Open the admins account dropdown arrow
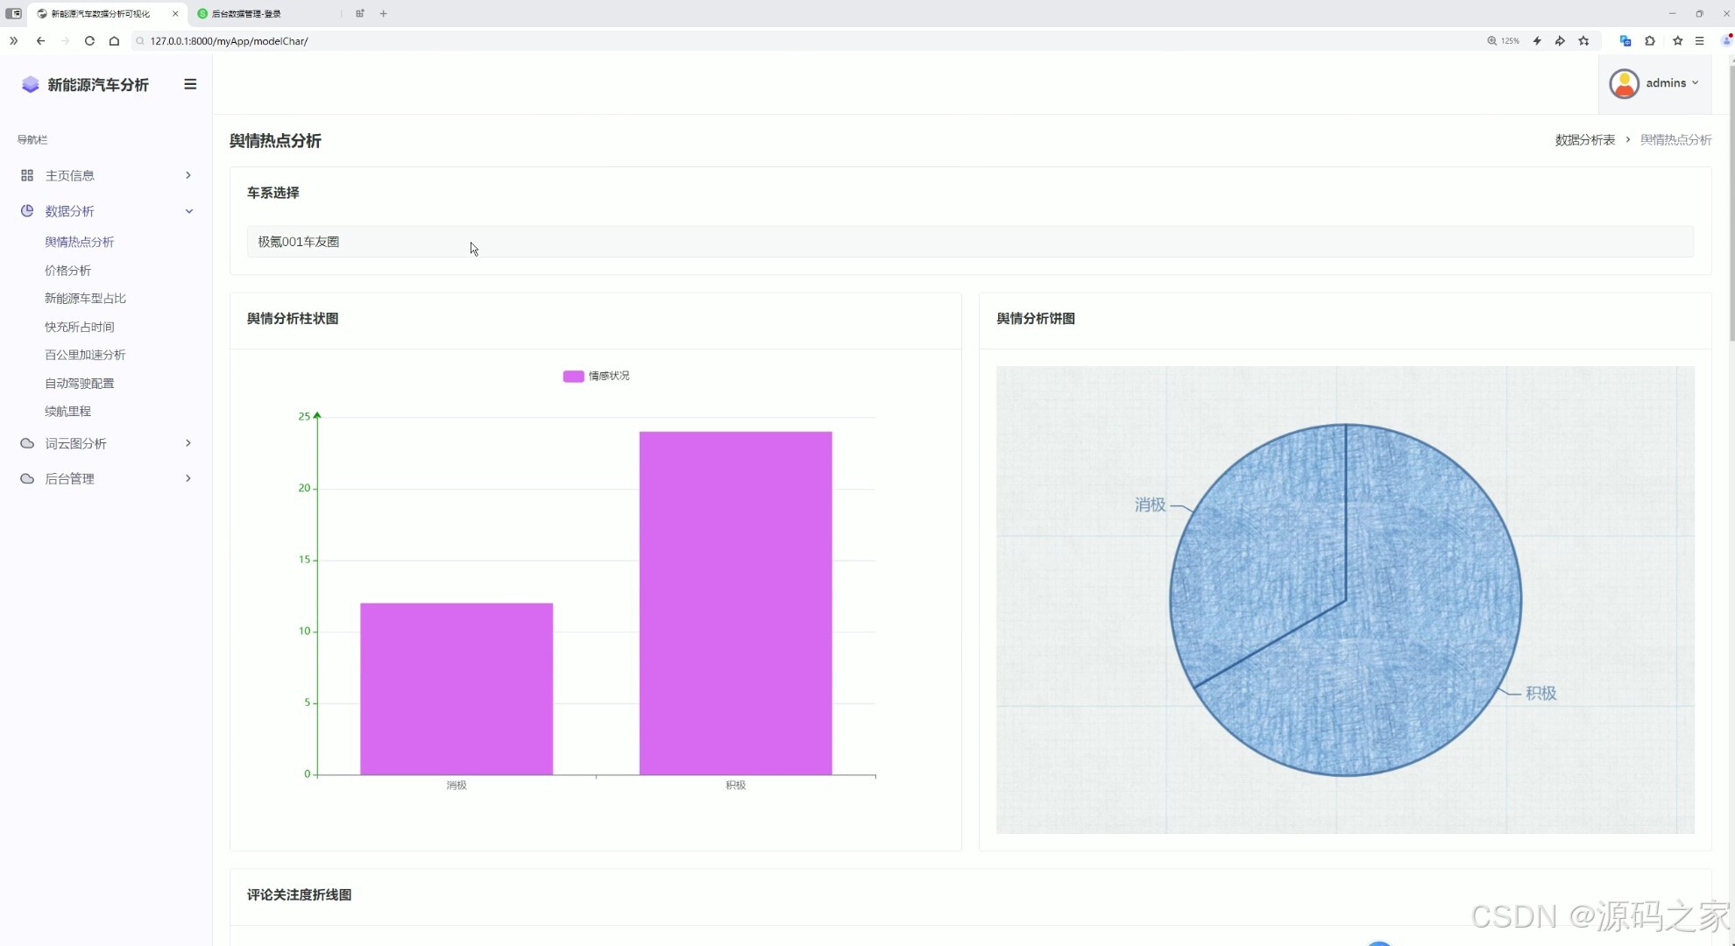 [1695, 83]
